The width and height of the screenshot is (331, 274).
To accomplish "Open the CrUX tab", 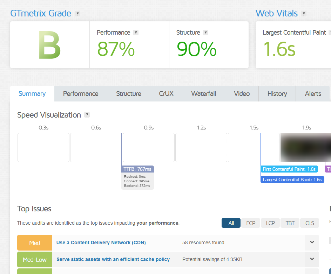I will pos(166,94).
